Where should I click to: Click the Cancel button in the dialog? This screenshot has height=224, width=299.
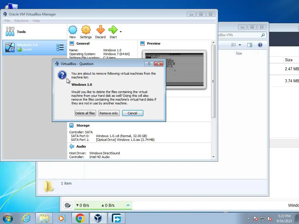pos(133,113)
